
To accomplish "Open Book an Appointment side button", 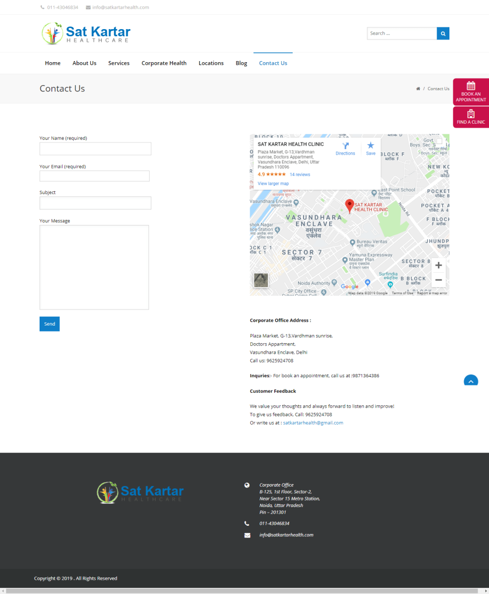I will pos(471,92).
